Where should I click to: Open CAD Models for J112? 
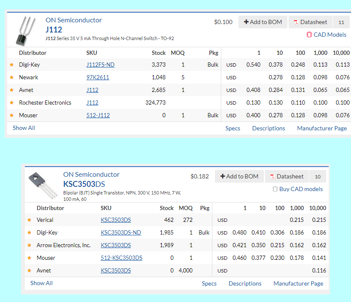point(327,35)
